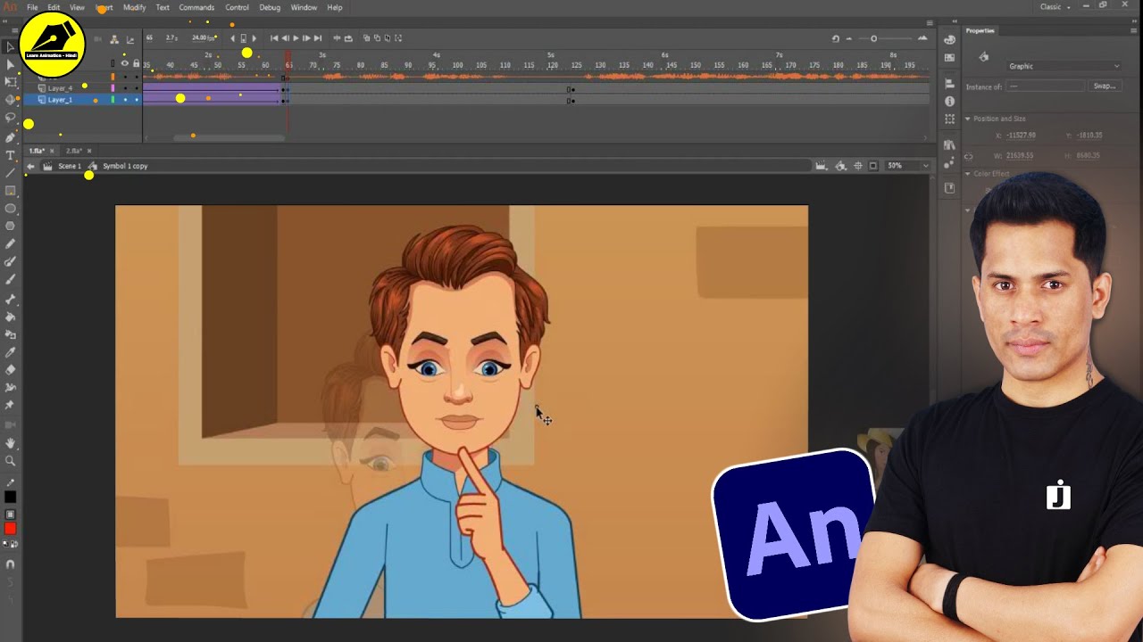
Task: Click back arrow beside Scene 1
Action: coord(30,166)
